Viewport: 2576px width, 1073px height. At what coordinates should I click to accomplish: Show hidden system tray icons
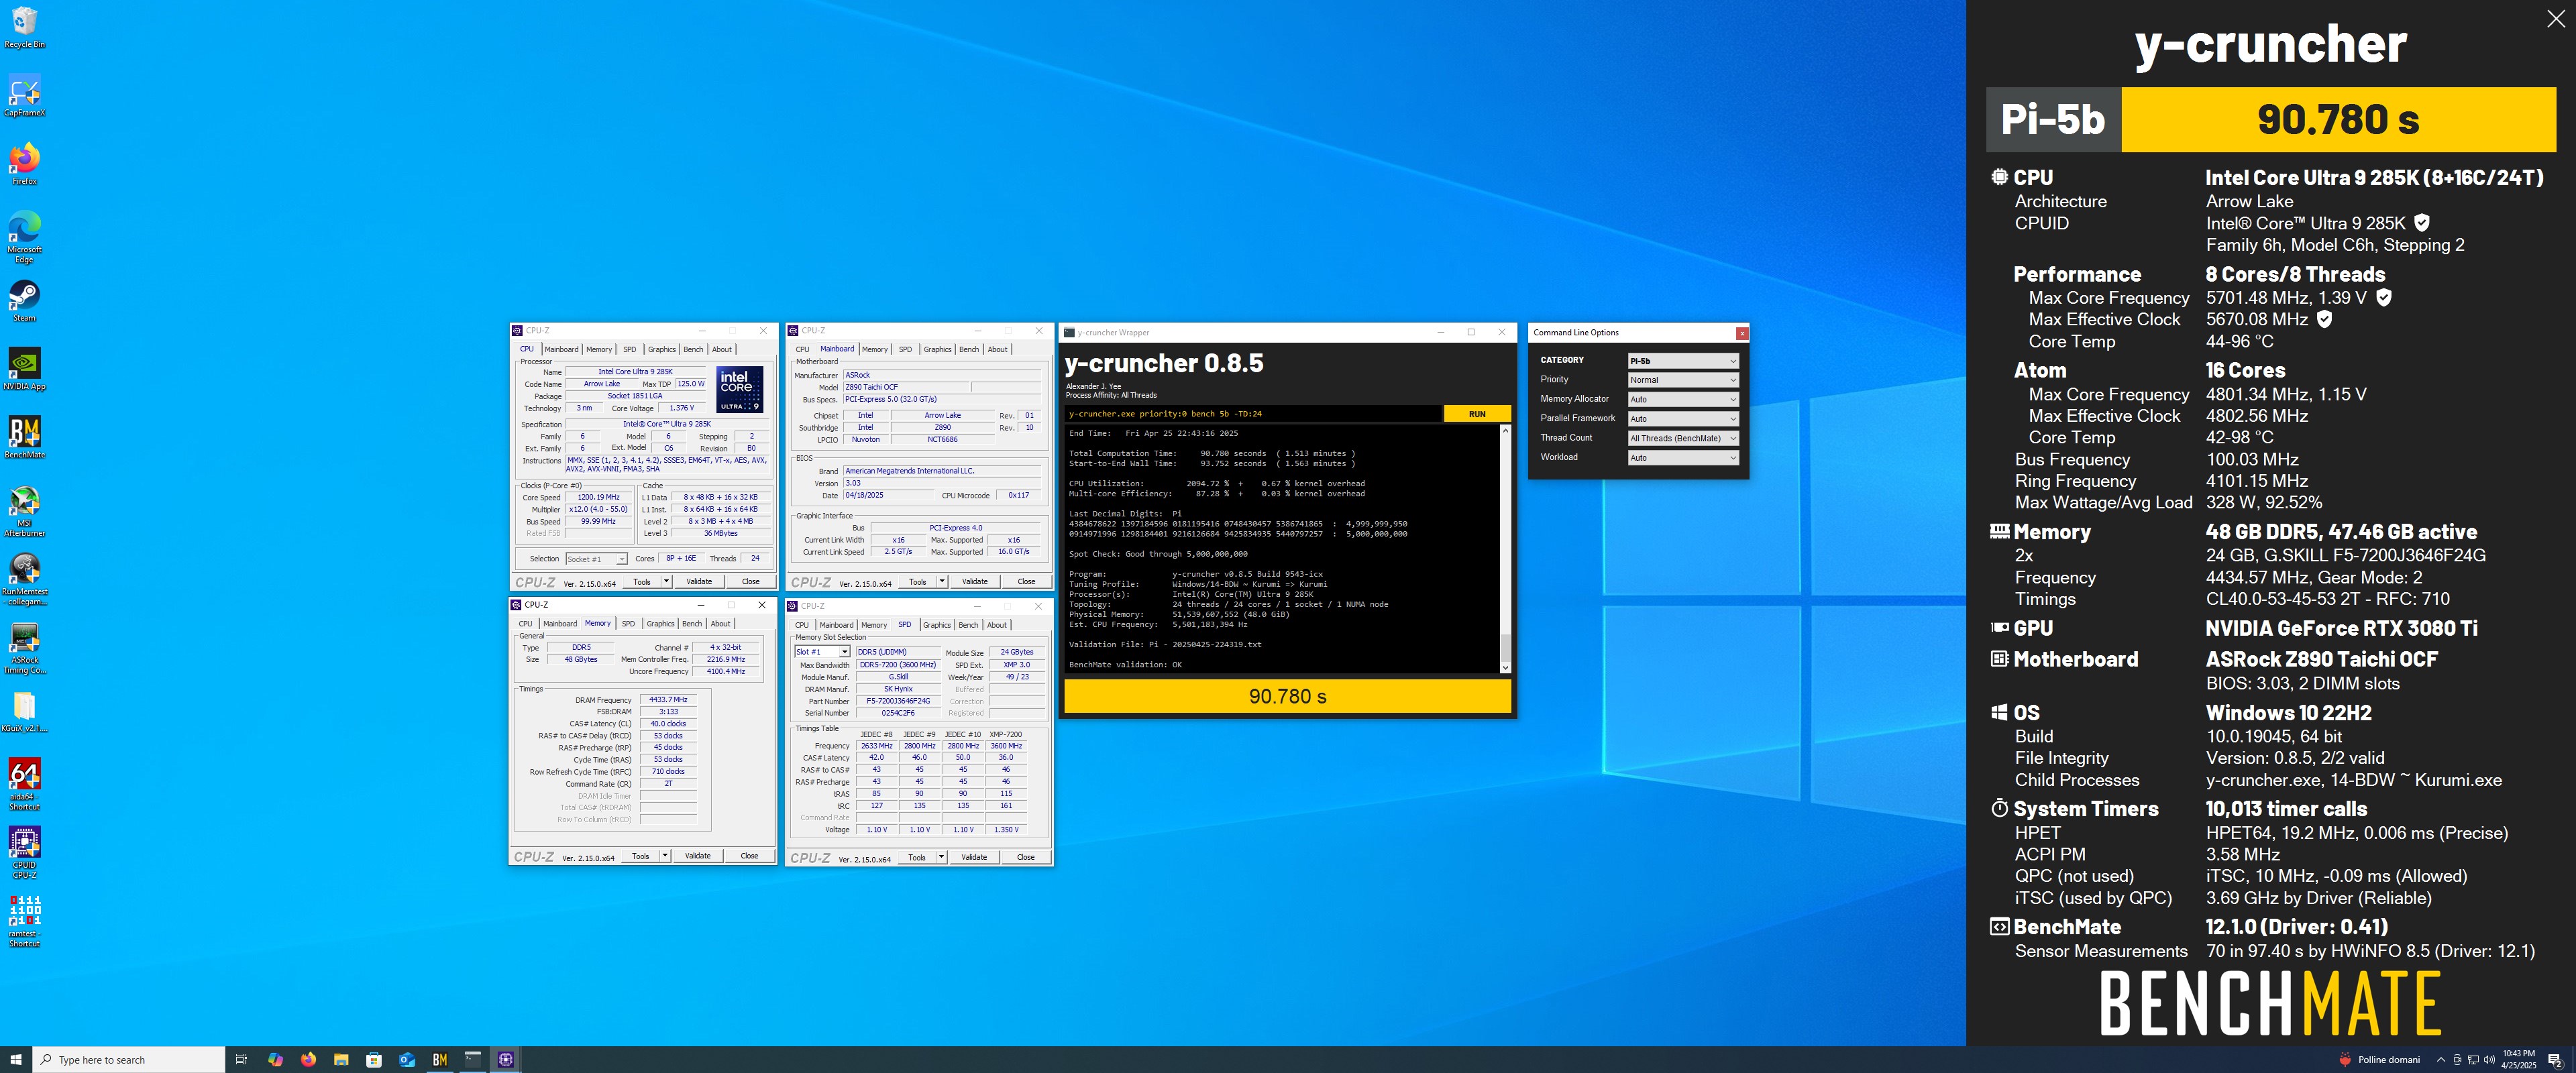[x=2441, y=1059]
